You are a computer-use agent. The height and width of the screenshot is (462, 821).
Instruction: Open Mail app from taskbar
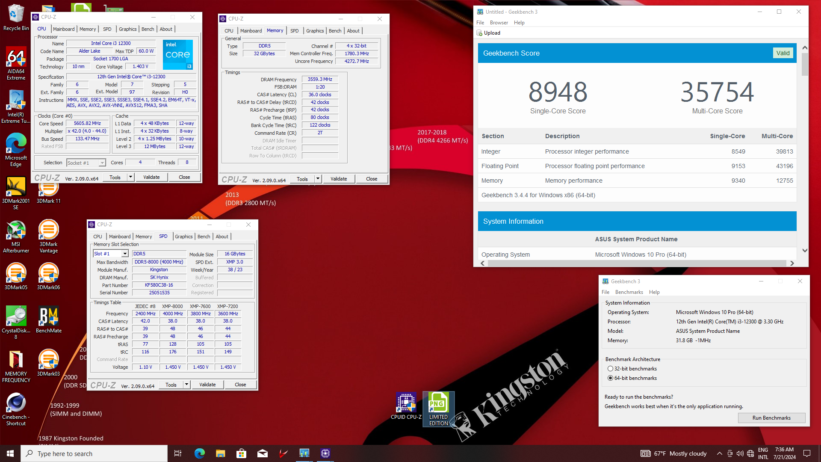262,453
